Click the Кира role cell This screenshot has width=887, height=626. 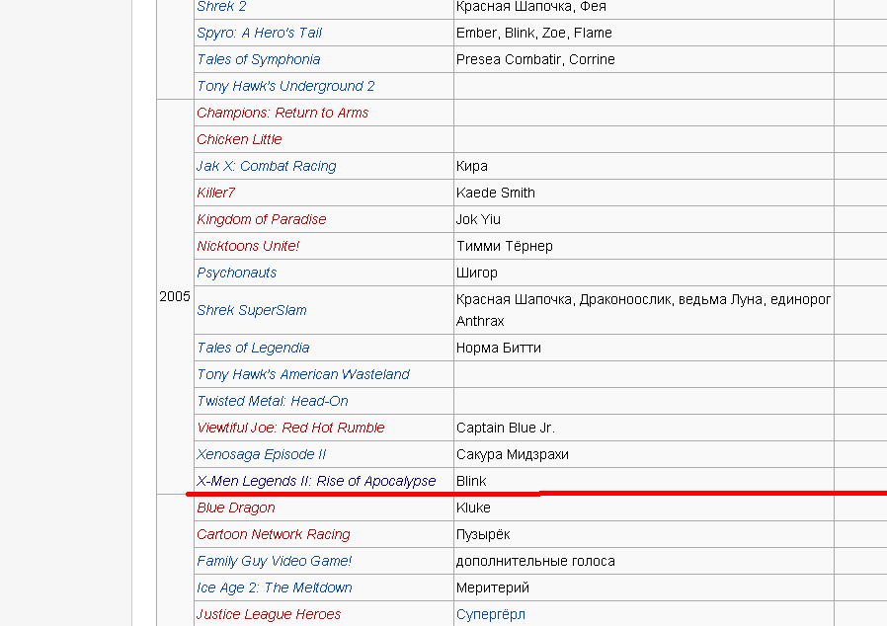coord(644,166)
